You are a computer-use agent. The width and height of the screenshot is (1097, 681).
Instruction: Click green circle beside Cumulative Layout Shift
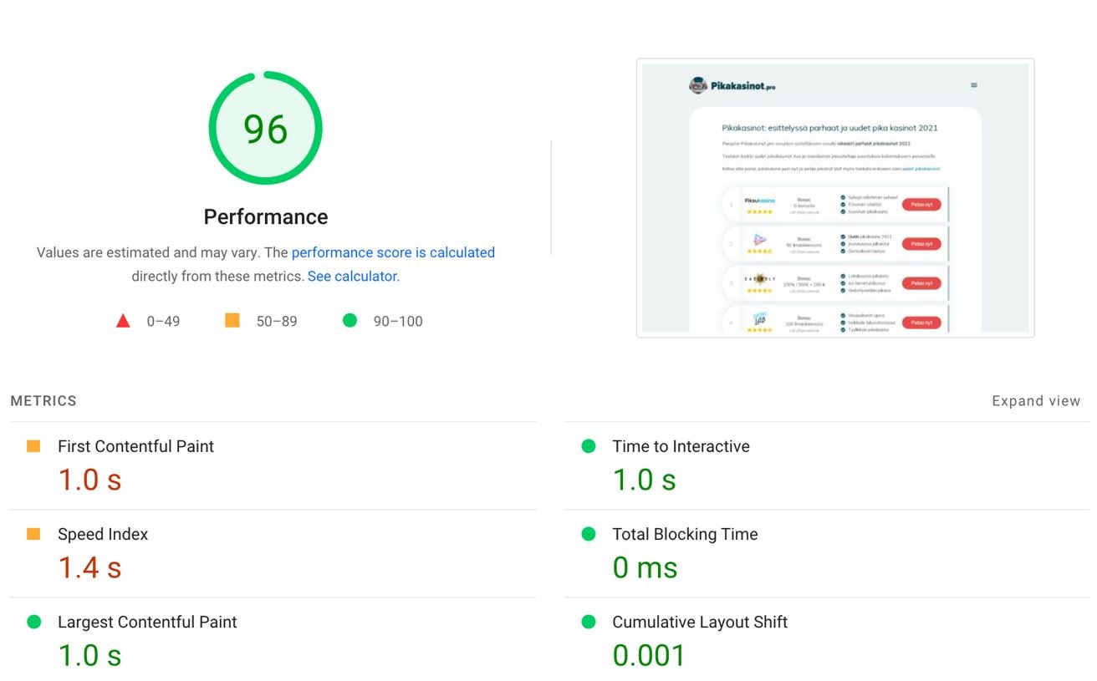[589, 622]
